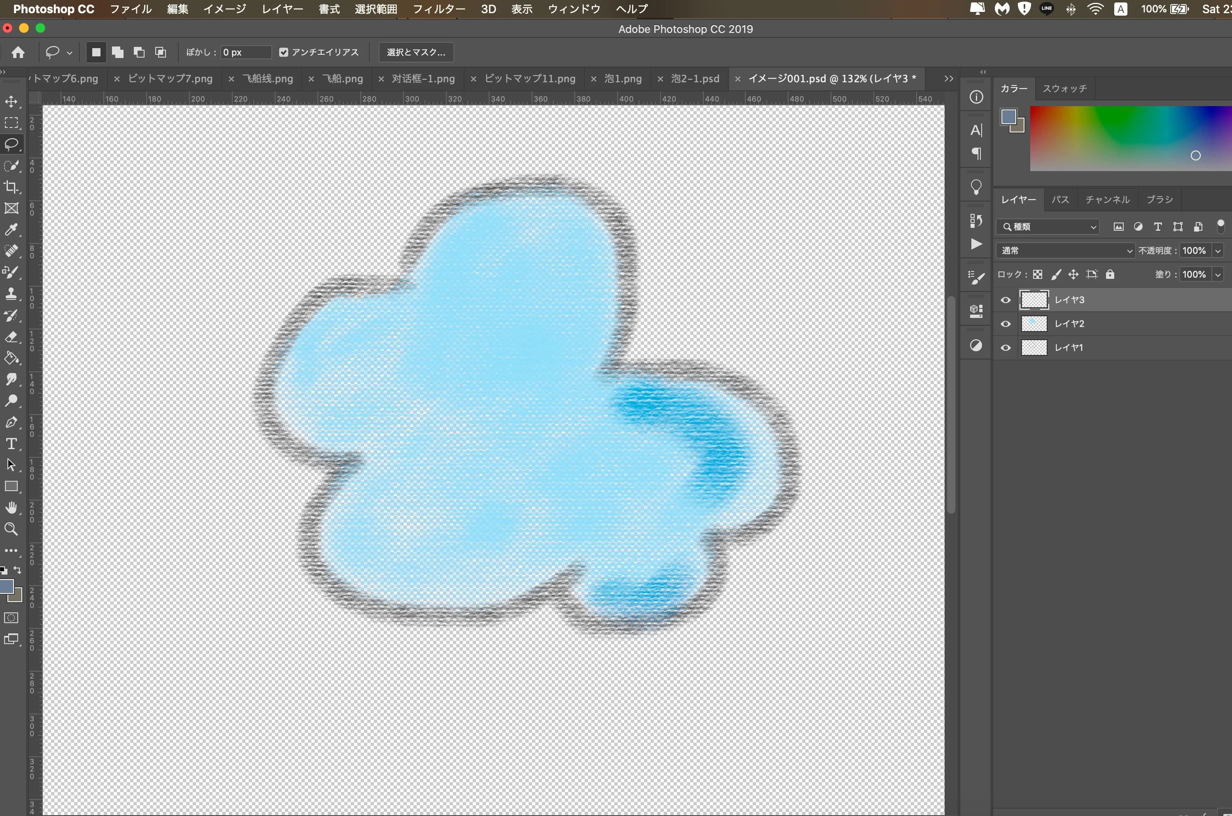1232x816 pixels.
Task: Expand the 不透明度 opacity dropdown arrow
Action: (1218, 251)
